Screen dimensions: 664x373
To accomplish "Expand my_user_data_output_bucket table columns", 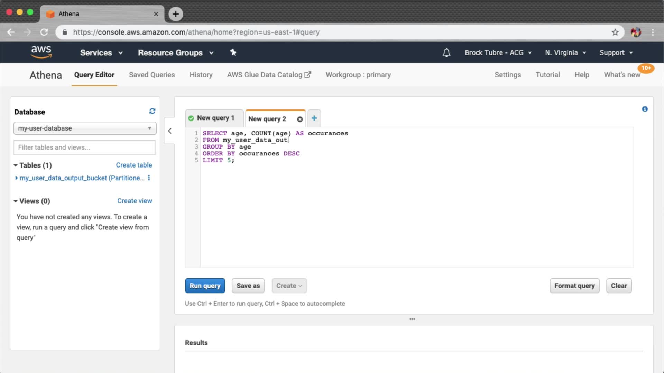I will point(16,178).
